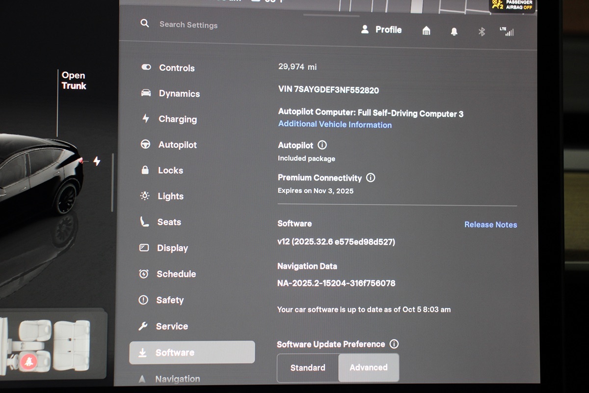Switch to the Display settings
Viewport: 589px width, 393px height.
(172, 248)
